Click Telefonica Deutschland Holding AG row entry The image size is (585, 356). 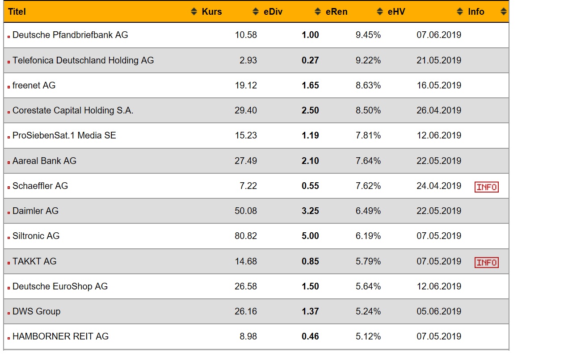tap(83, 60)
